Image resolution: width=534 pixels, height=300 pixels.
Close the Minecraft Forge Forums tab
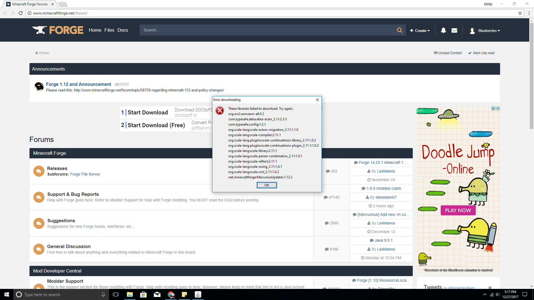(x=53, y=4)
